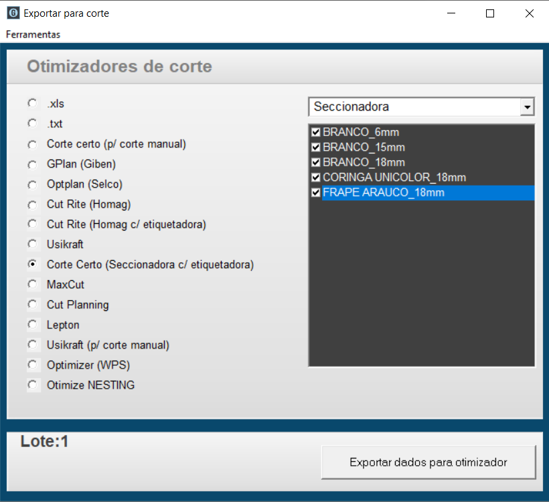Maximize the Exportar para corte window
Screen dimensions: 549x502
pyautogui.click(x=490, y=13)
